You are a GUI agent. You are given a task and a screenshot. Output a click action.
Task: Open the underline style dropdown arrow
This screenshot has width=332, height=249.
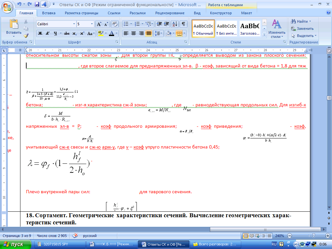click(x=60, y=33)
